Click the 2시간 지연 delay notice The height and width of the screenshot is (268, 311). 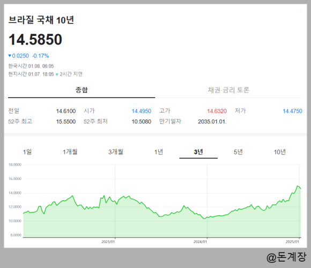click(x=71, y=74)
